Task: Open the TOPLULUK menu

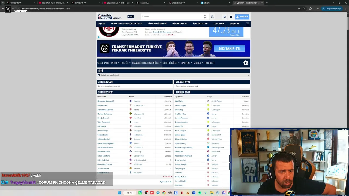Action: coord(219,24)
